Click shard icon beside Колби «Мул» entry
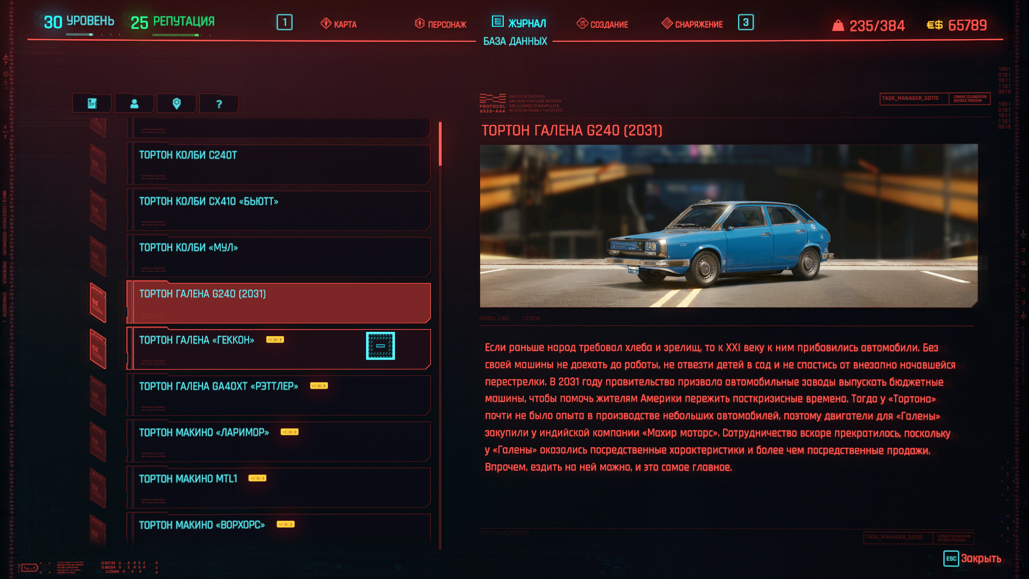 click(98, 256)
